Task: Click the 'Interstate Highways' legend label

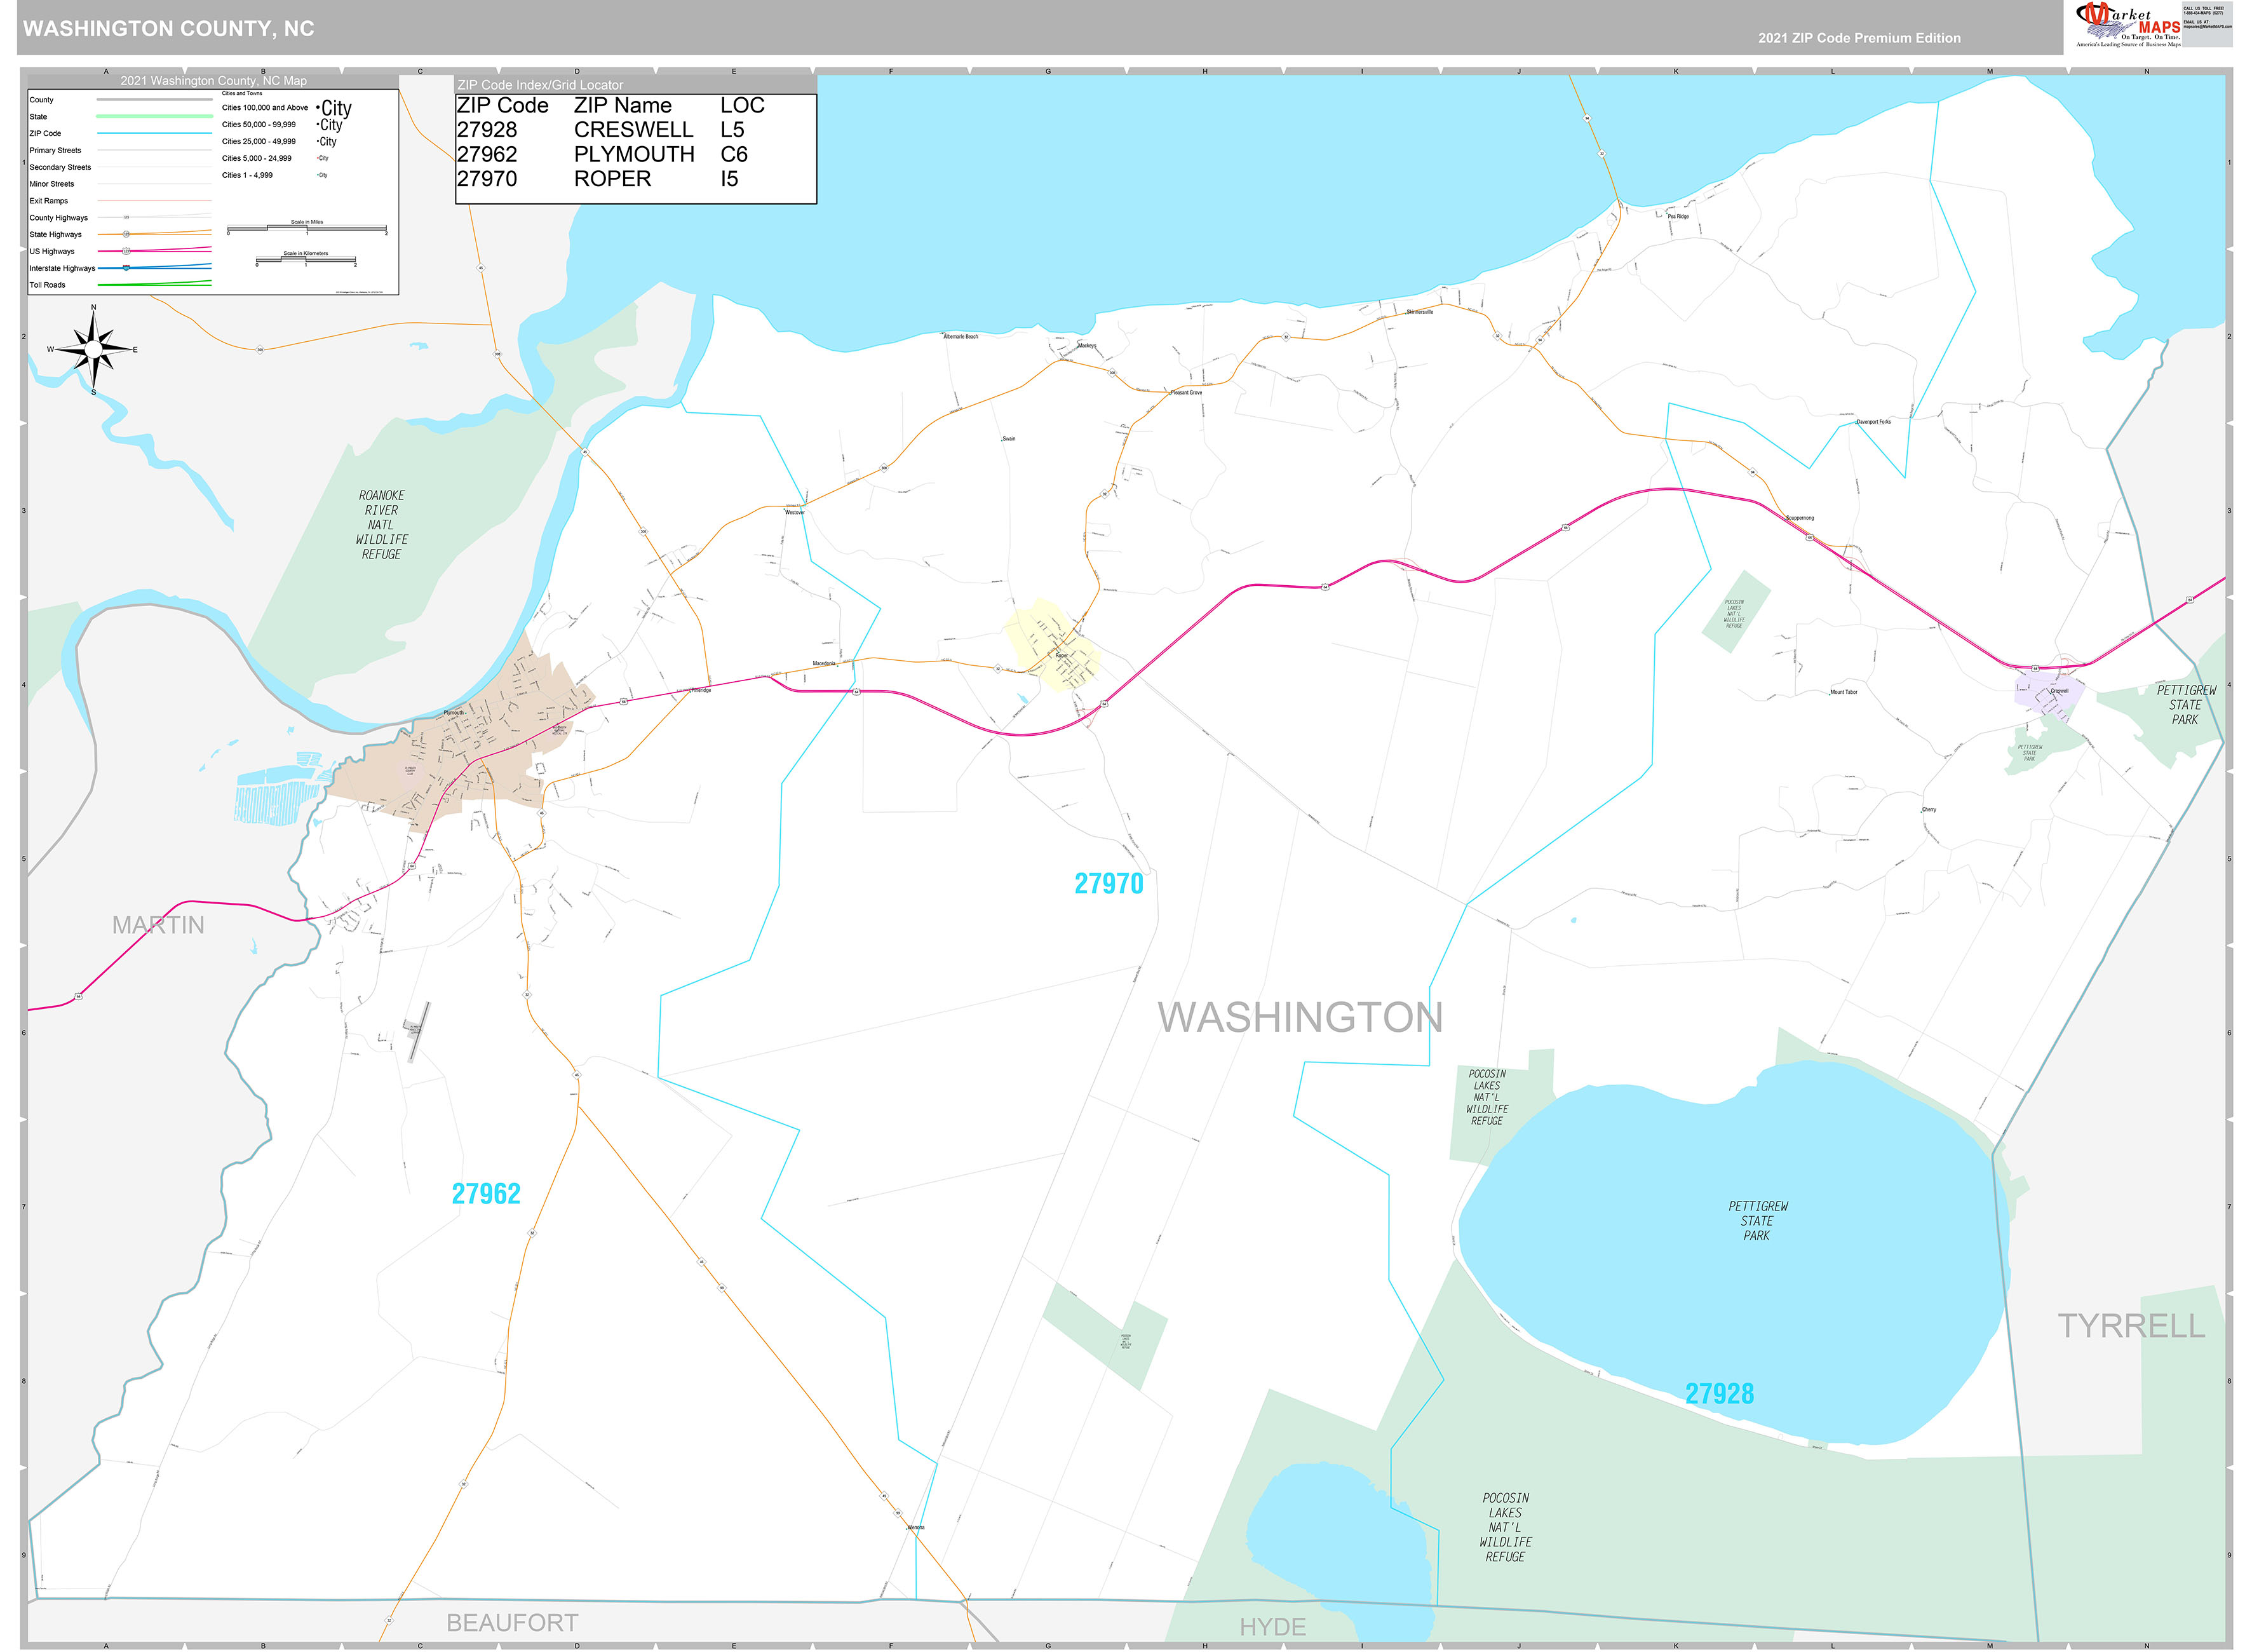Action: (x=62, y=269)
